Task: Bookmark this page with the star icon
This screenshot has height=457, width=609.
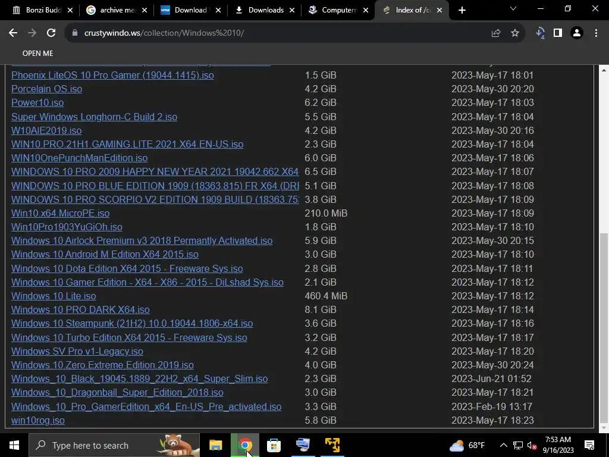Action: tap(515, 33)
